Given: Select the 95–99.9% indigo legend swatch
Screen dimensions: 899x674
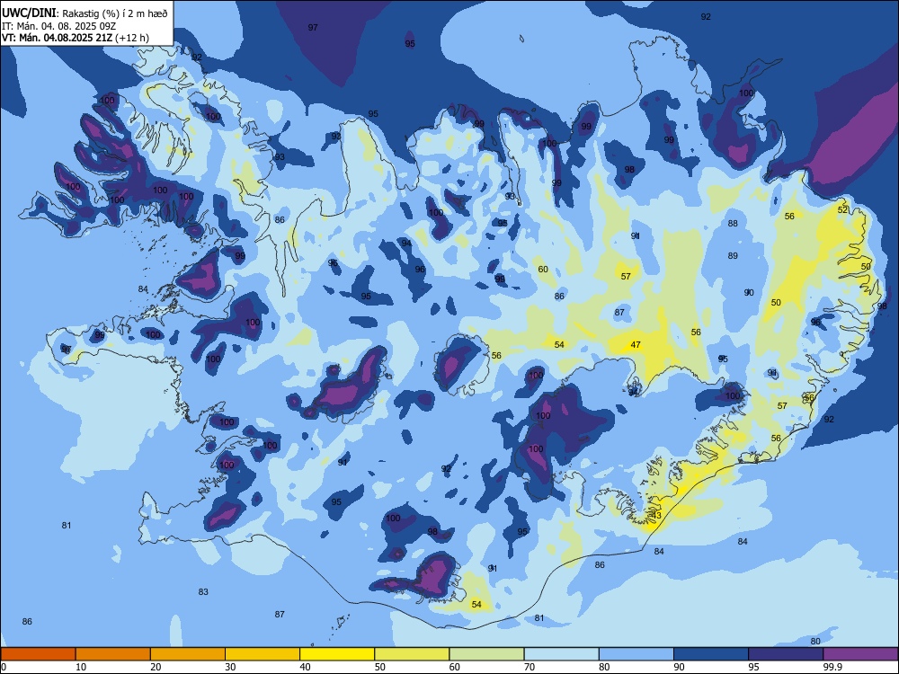Looking at the screenshot, I should click(786, 654).
